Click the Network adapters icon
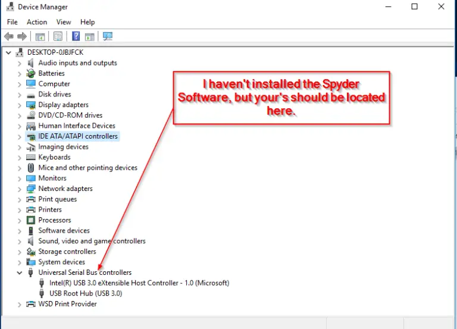Image resolution: width=457 pixels, height=329 pixels. pyautogui.click(x=30, y=189)
